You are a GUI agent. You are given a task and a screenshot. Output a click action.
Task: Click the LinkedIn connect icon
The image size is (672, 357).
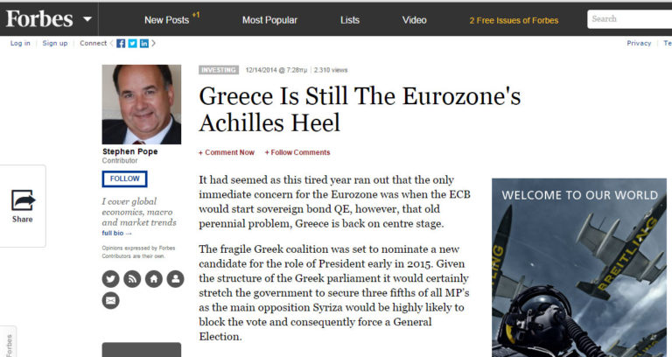pyautogui.click(x=143, y=43)
